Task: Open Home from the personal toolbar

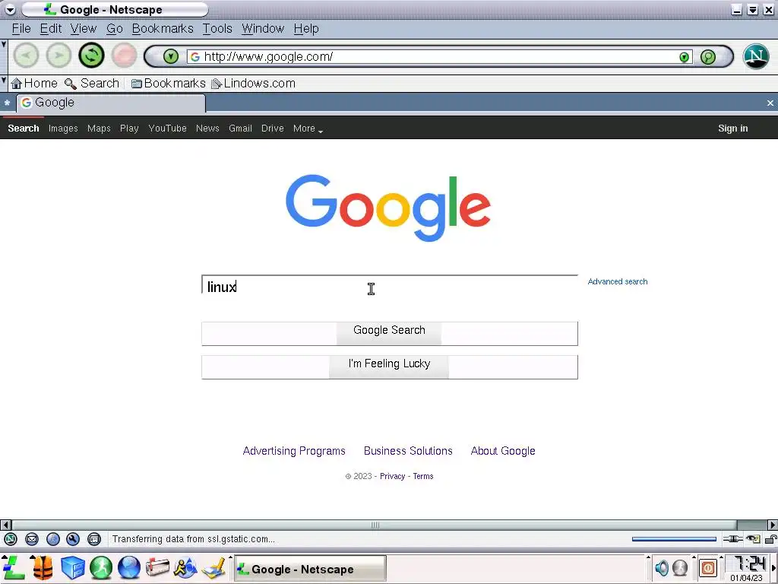Action: point(34,84)
